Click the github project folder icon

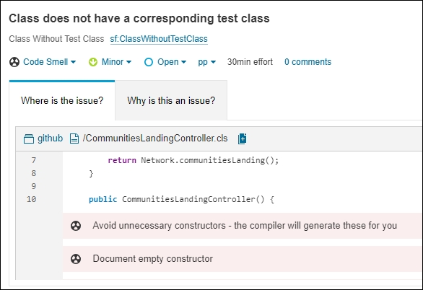click(x=29, y=139)
